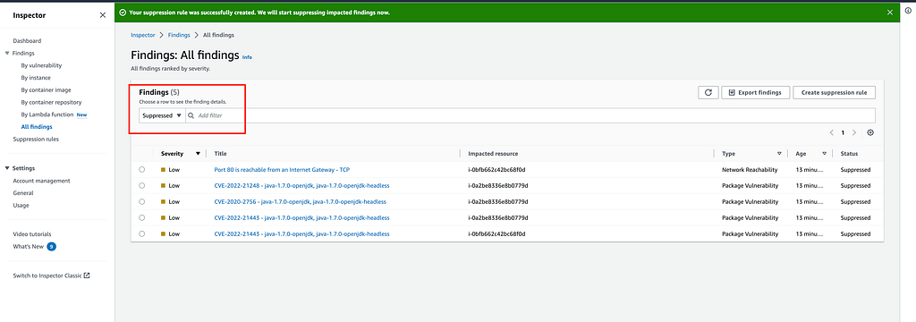The width and height of the screenshot is (916, 322).
Task: Open Account management settings
Action: [41, 181]
